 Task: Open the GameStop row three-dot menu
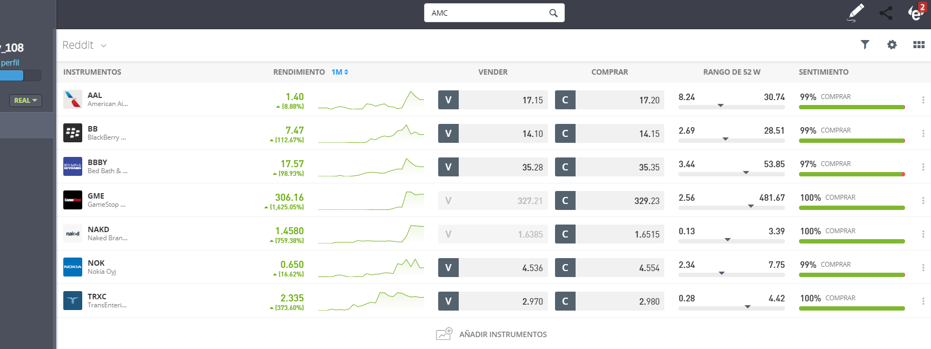coord(923,200)
